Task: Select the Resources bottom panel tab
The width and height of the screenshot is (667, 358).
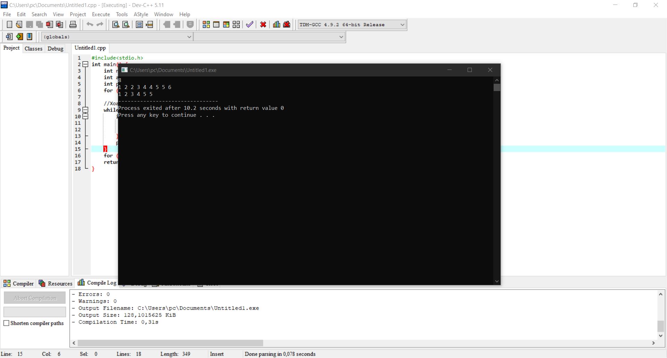Action: 56,284
